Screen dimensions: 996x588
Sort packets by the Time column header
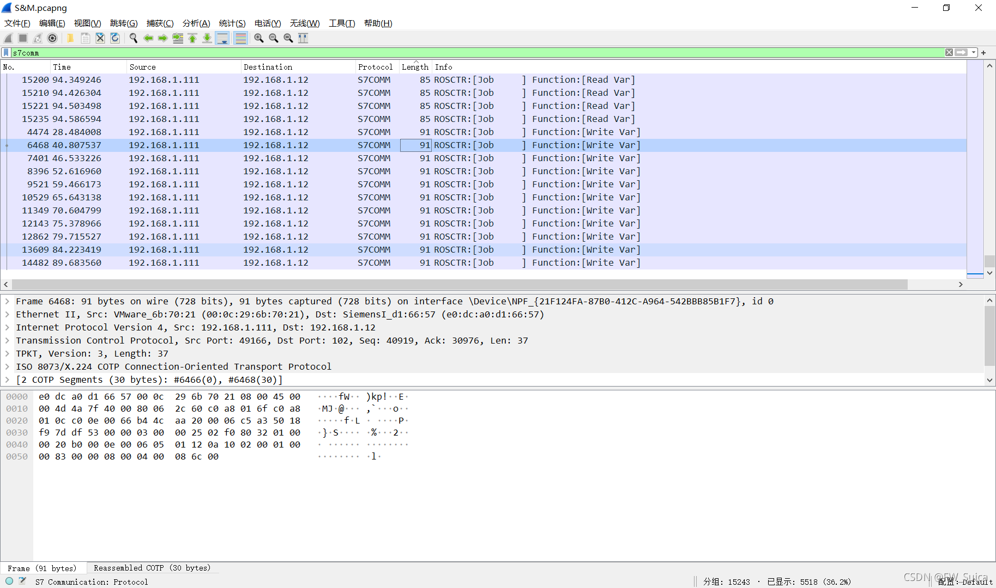pyautogui.click(x=88, y=67)
